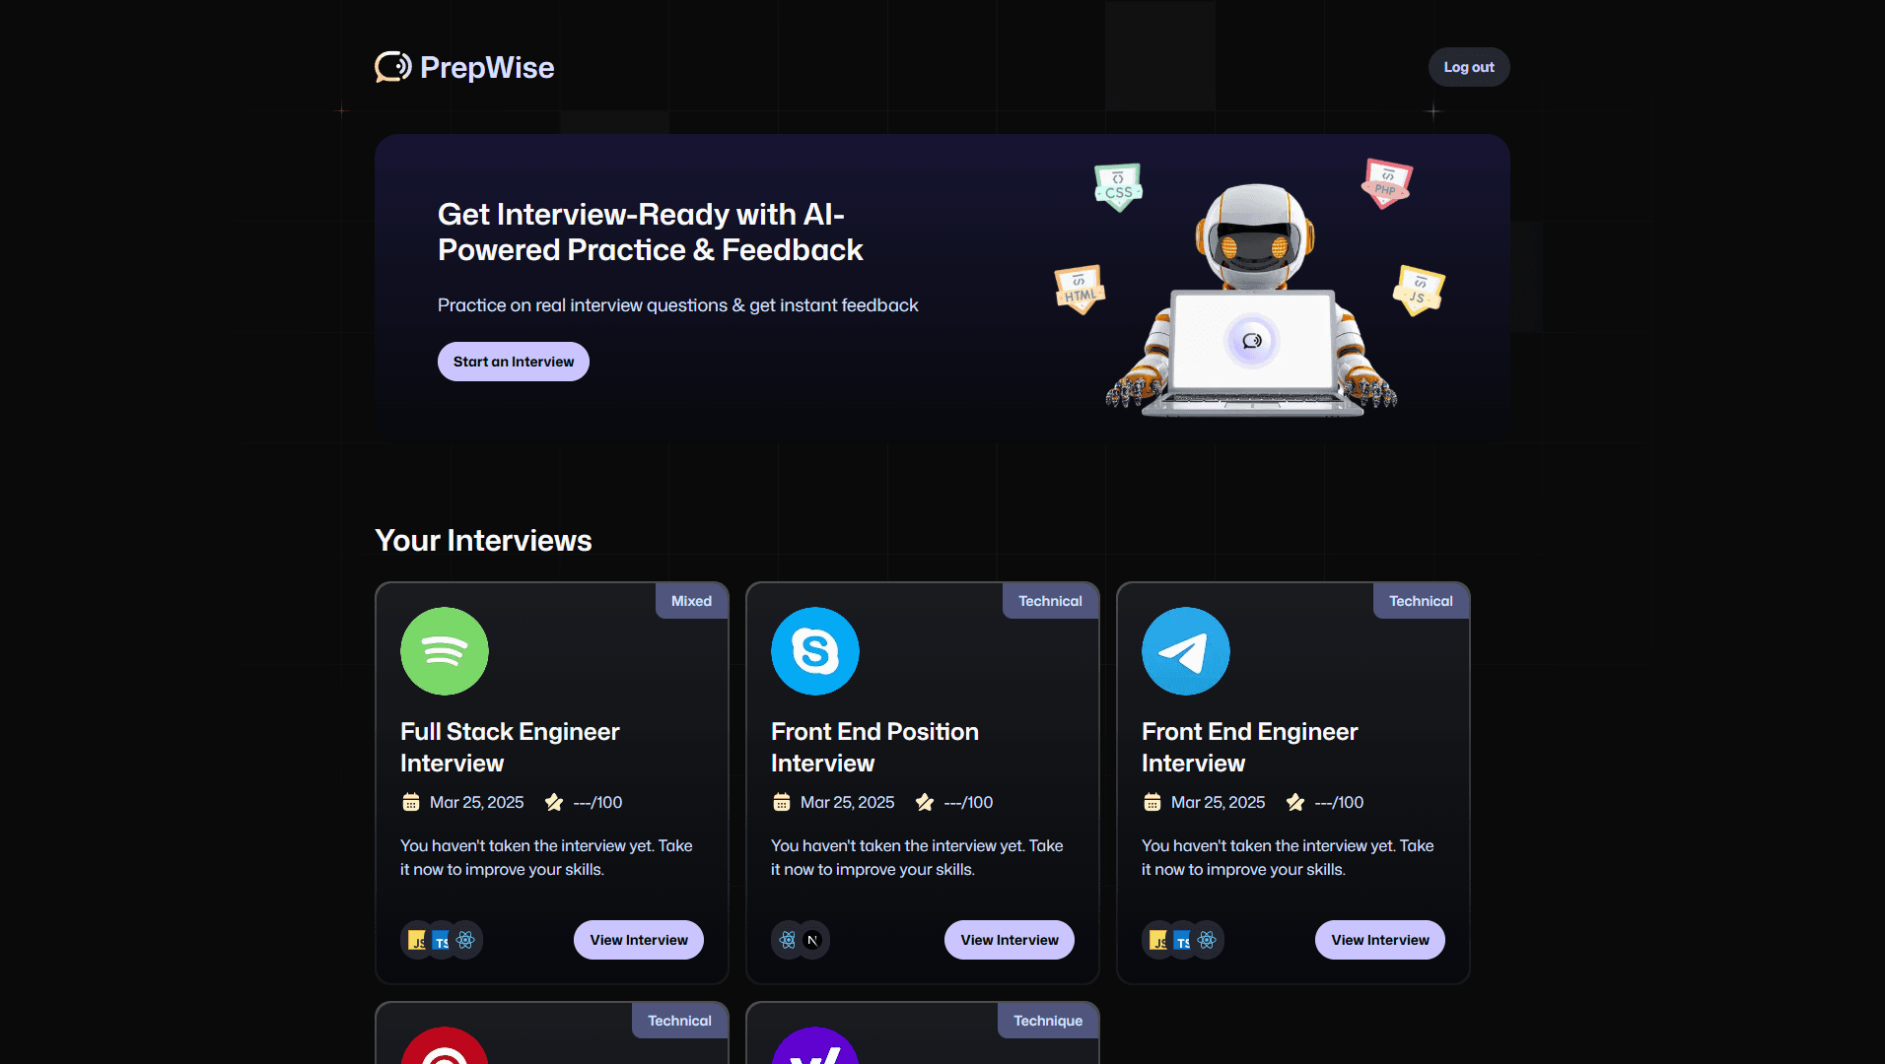
Task: Open the Technique label on bottom card
Action: click(1048, 1020)
